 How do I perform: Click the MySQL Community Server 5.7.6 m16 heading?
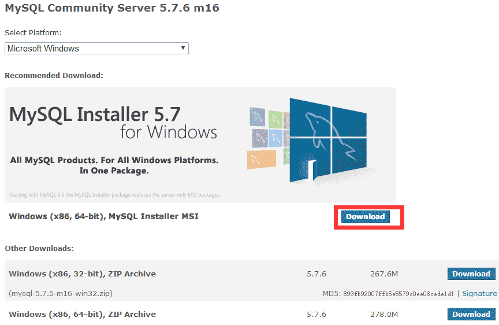tap(112, 9)
